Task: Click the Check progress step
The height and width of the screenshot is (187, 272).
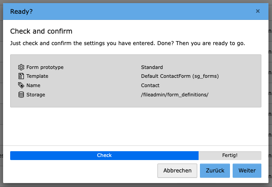Action: (x=104, y=156)
